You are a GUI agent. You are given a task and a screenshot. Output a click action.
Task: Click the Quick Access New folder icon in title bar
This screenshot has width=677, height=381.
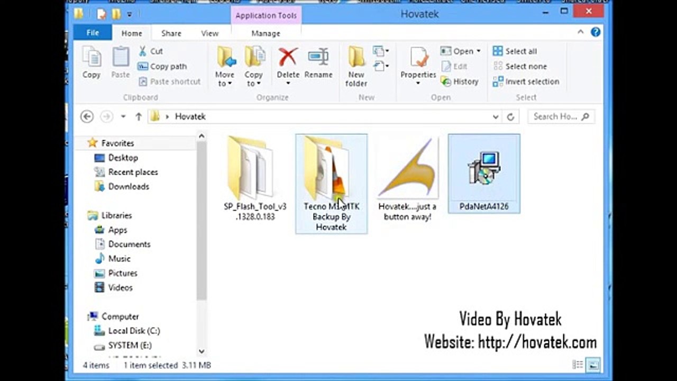point(117,14)
